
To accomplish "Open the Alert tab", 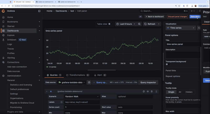I will (100, 75).
